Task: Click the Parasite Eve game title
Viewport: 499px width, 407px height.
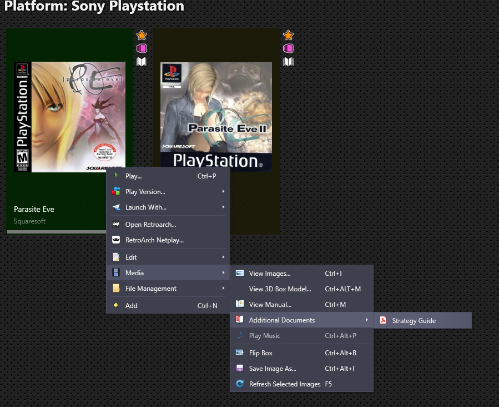Action: click(34, 209)
